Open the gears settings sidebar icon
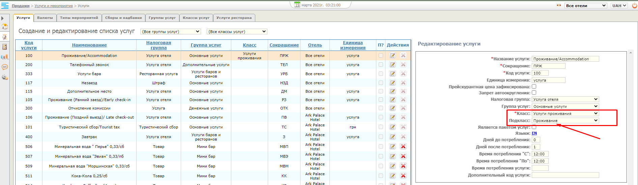 tap(5, 77)
